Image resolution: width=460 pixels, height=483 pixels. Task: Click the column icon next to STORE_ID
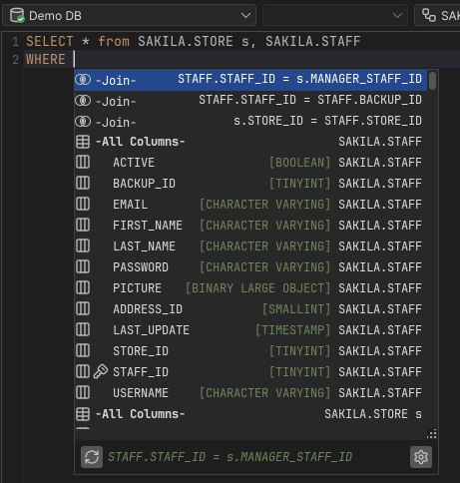83,350
